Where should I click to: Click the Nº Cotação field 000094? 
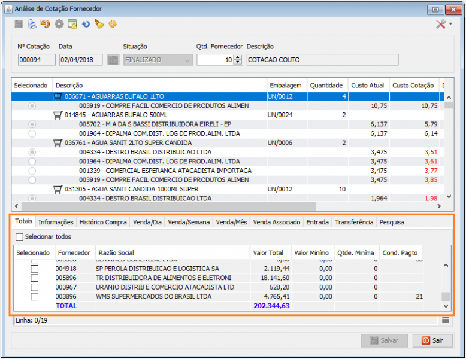pyautogui.click(x=37, y=60)
